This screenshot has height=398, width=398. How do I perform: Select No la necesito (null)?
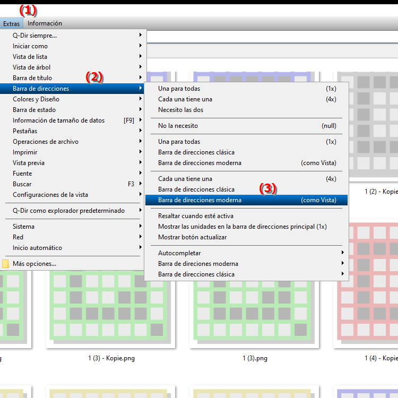click(246, 126)
